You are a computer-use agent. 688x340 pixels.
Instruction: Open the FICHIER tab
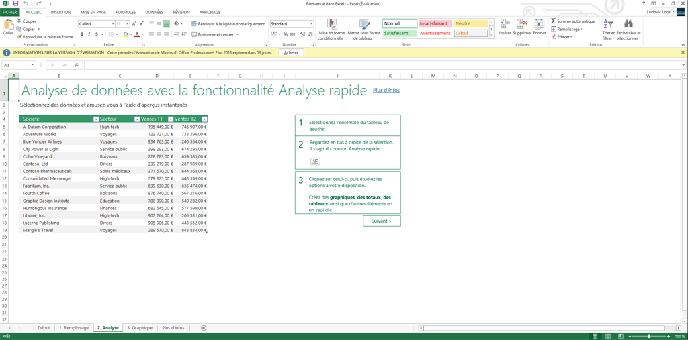click(x=9, y=12)
